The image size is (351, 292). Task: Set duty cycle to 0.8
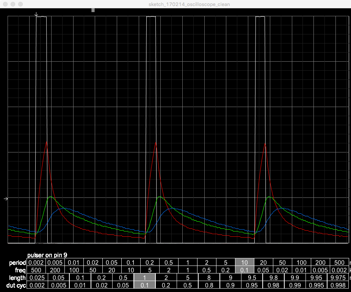(209, 285)
